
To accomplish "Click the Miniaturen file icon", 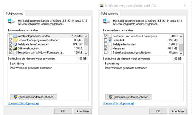I will (x=110, y=48).
